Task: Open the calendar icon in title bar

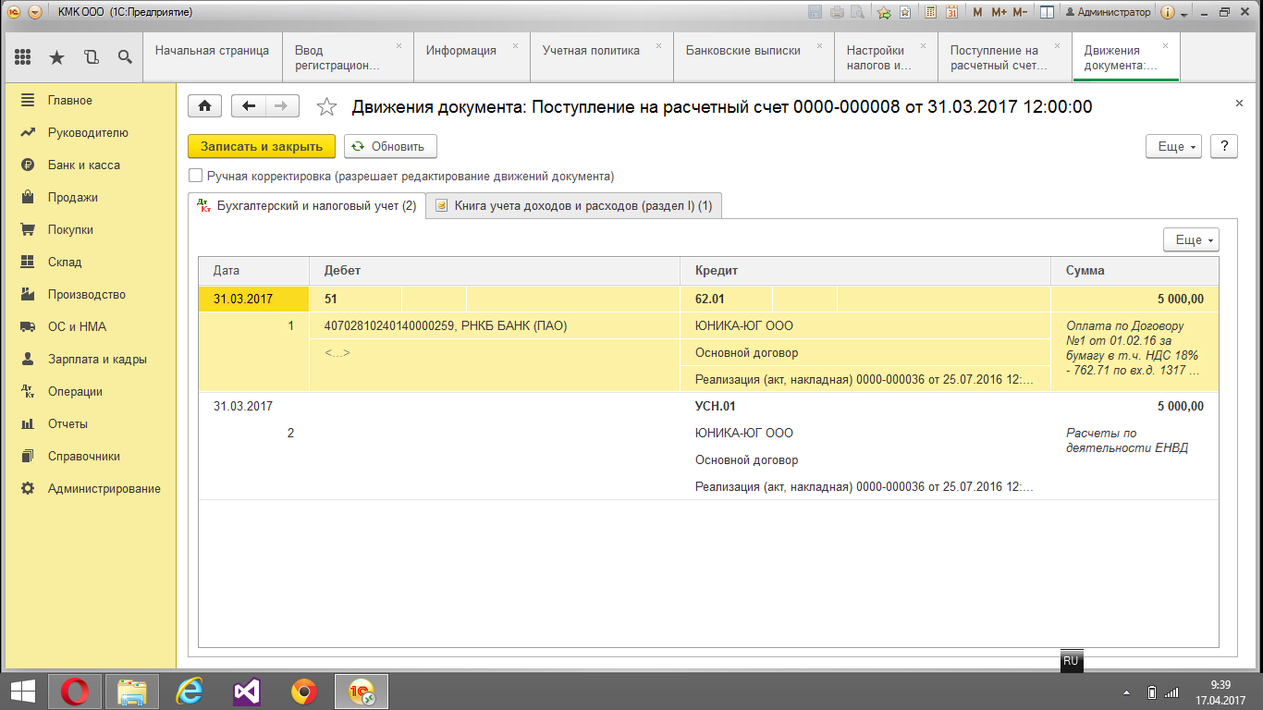Action: [951, 12]
